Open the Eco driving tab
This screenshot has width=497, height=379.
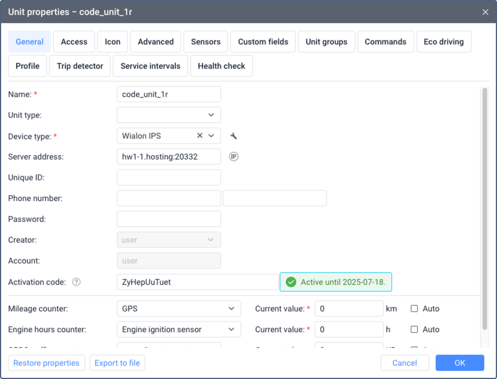[x=444, y=42]
